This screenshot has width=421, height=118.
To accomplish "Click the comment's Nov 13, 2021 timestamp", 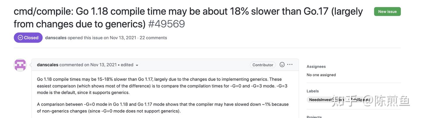I will point(103,65).
